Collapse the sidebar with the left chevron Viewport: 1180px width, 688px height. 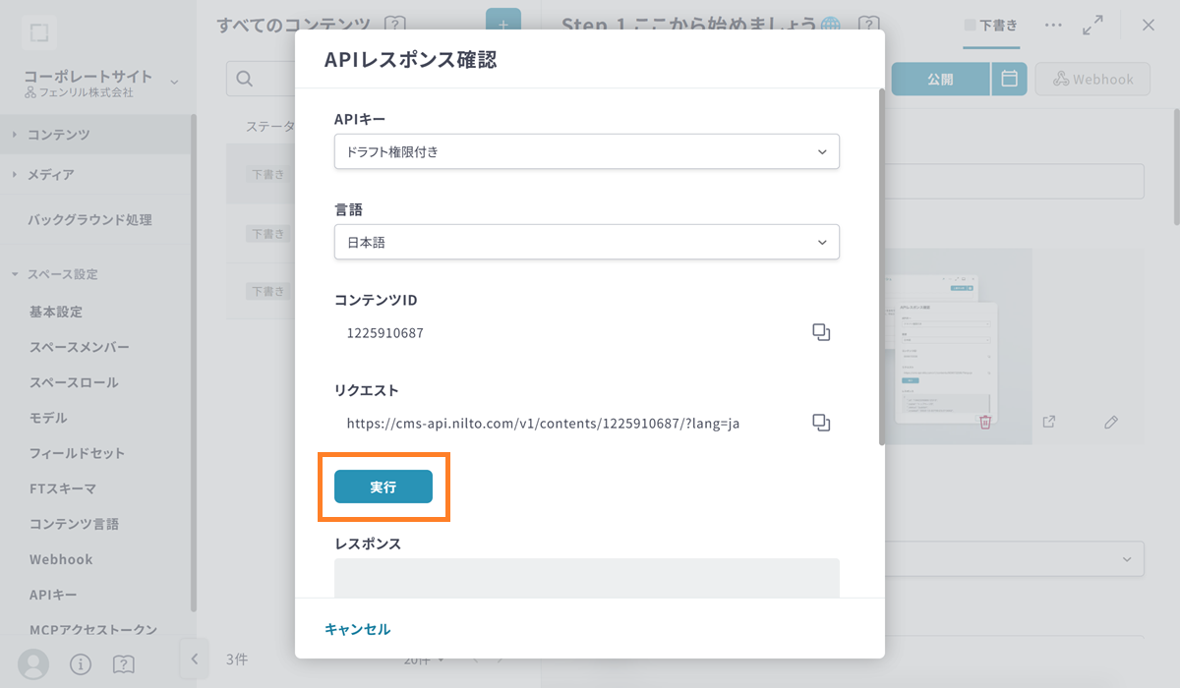194,659
